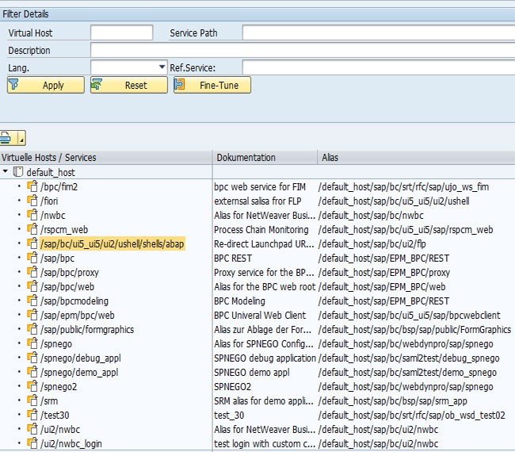Click the alias icon for /fiori

(32, 201)
